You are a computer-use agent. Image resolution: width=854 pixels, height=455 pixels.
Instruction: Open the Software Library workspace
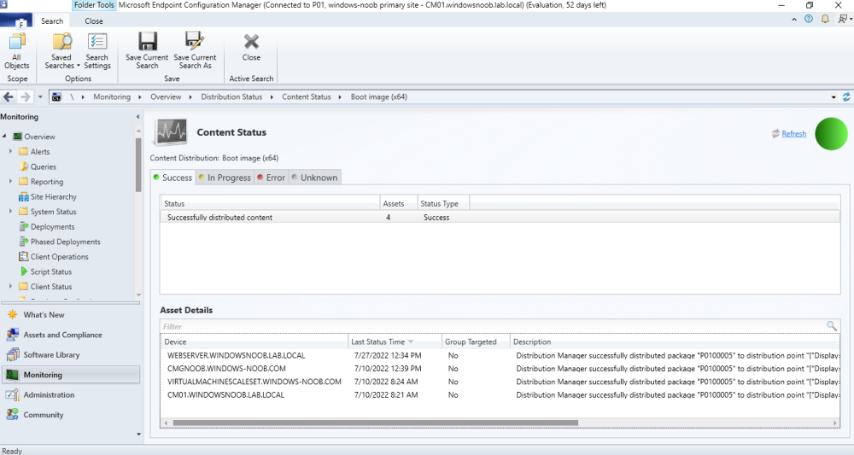(x=51, y=355)
